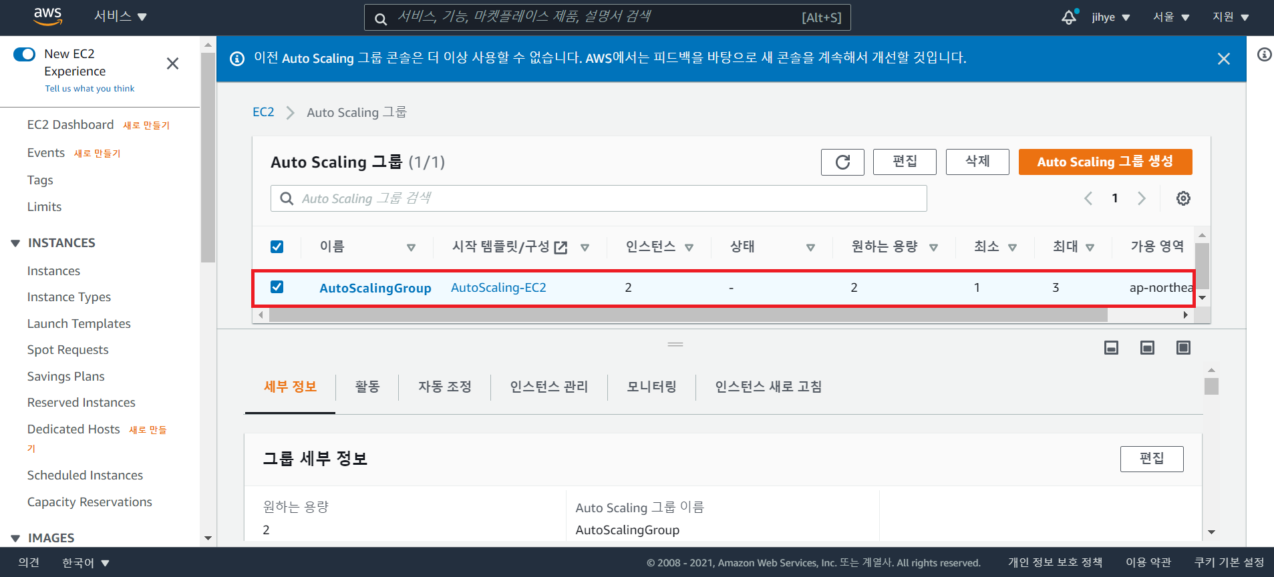Sort by 최소 column arrow
The image size is (1274, 577).
[x=1012, y=248]
